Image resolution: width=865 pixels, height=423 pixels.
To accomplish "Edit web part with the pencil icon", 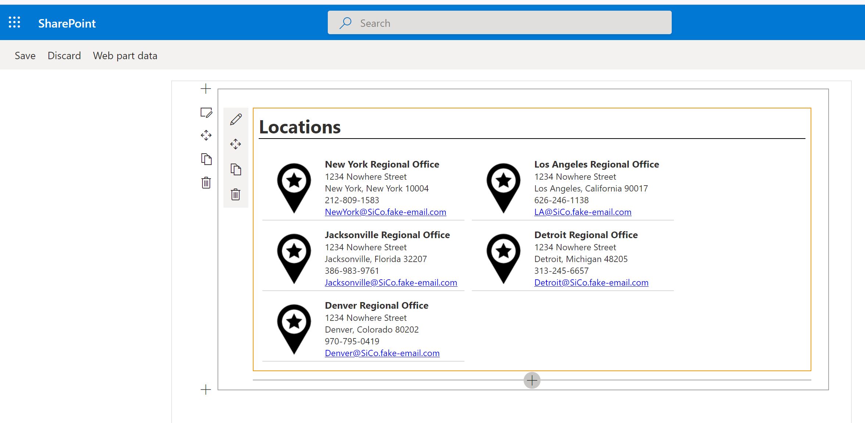I will tap(236, 119).
